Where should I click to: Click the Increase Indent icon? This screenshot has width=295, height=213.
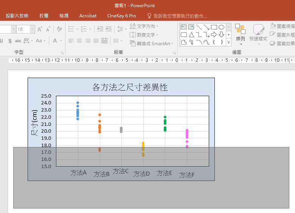(109, 29)
